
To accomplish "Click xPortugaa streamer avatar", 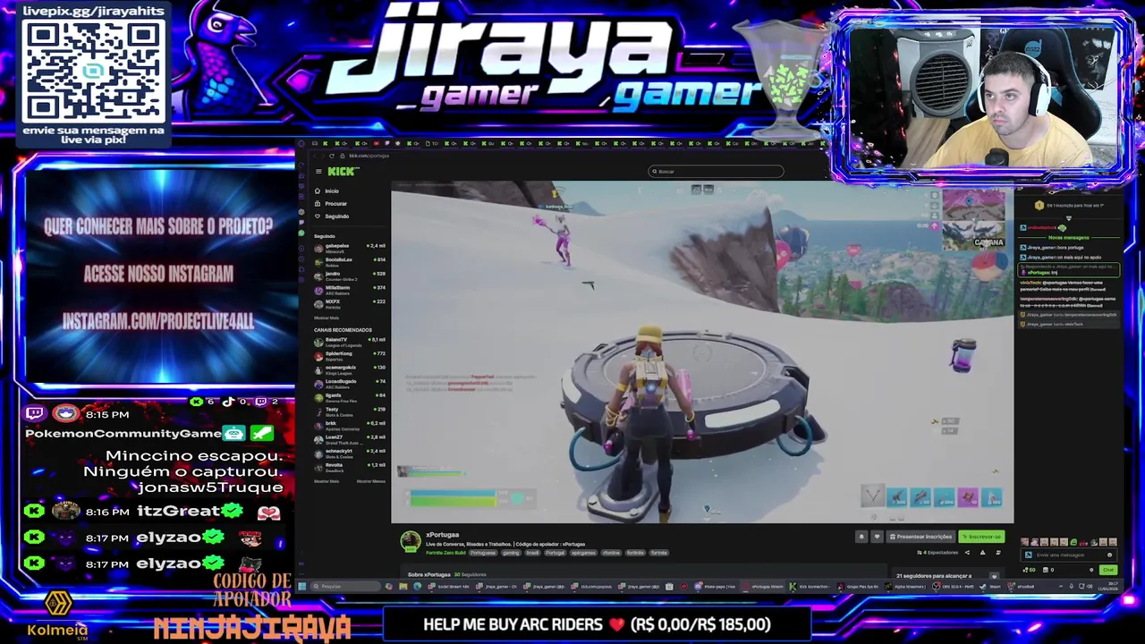I will click(x=409, y=541).
